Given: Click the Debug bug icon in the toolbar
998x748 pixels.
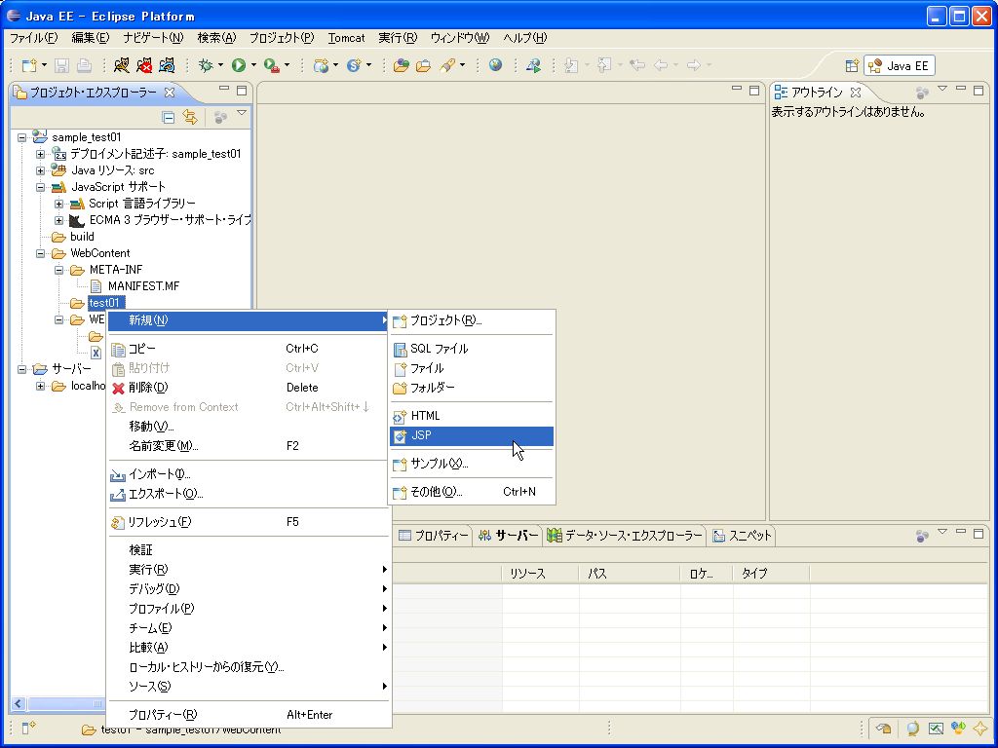Looking at the screenshot, I should tap(205, 65).
